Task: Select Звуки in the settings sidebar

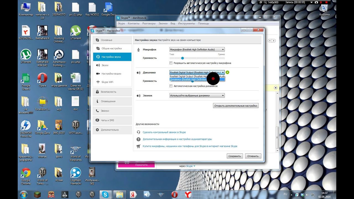Action: pyautogui.click(x=112, y=65)
